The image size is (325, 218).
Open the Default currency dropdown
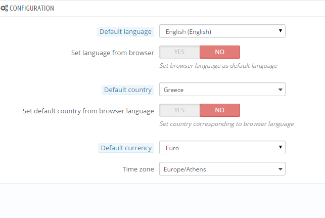coord(222,148)
